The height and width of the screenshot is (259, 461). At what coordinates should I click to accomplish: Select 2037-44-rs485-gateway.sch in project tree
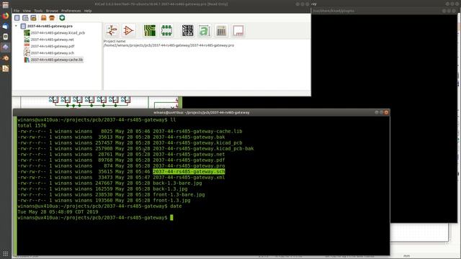click(53, 53)
